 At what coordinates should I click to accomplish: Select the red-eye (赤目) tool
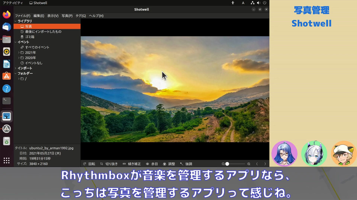click(x=152, y=164)
